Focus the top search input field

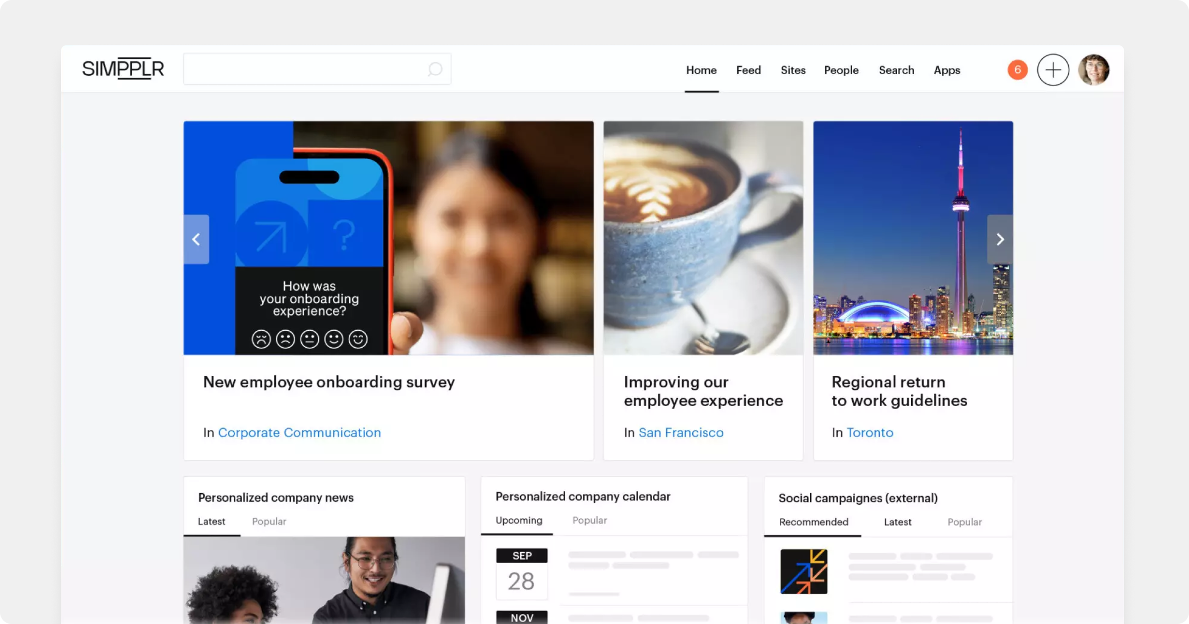317,69
